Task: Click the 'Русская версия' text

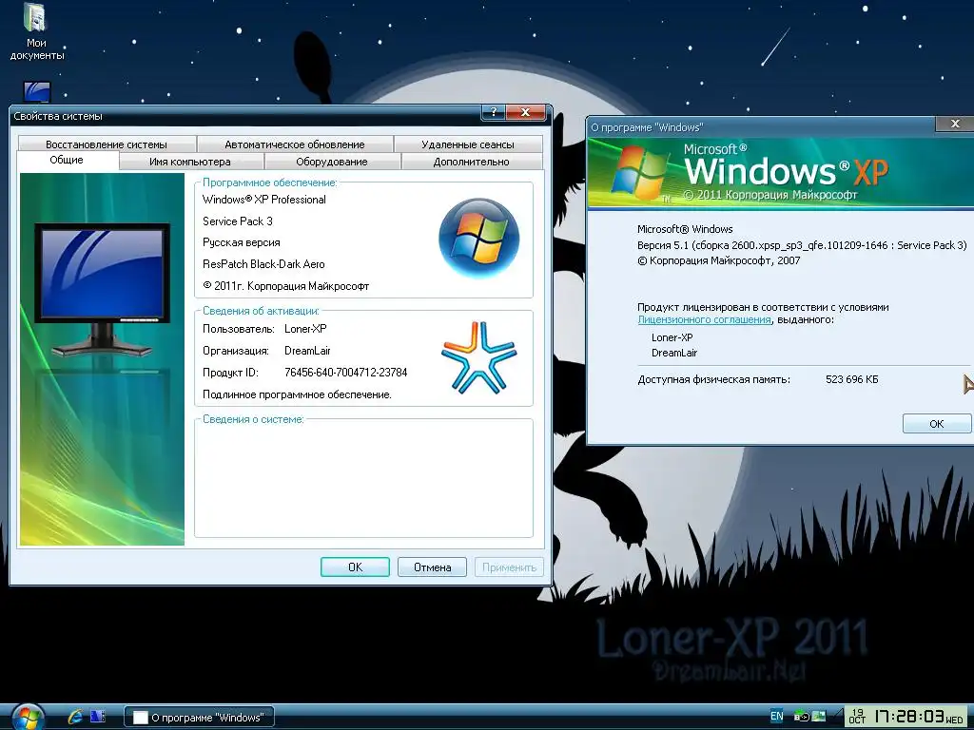Action: click(241, 242)
